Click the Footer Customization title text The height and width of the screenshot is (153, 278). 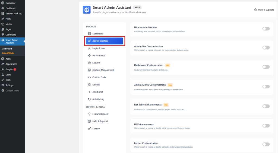pos(146,143)
